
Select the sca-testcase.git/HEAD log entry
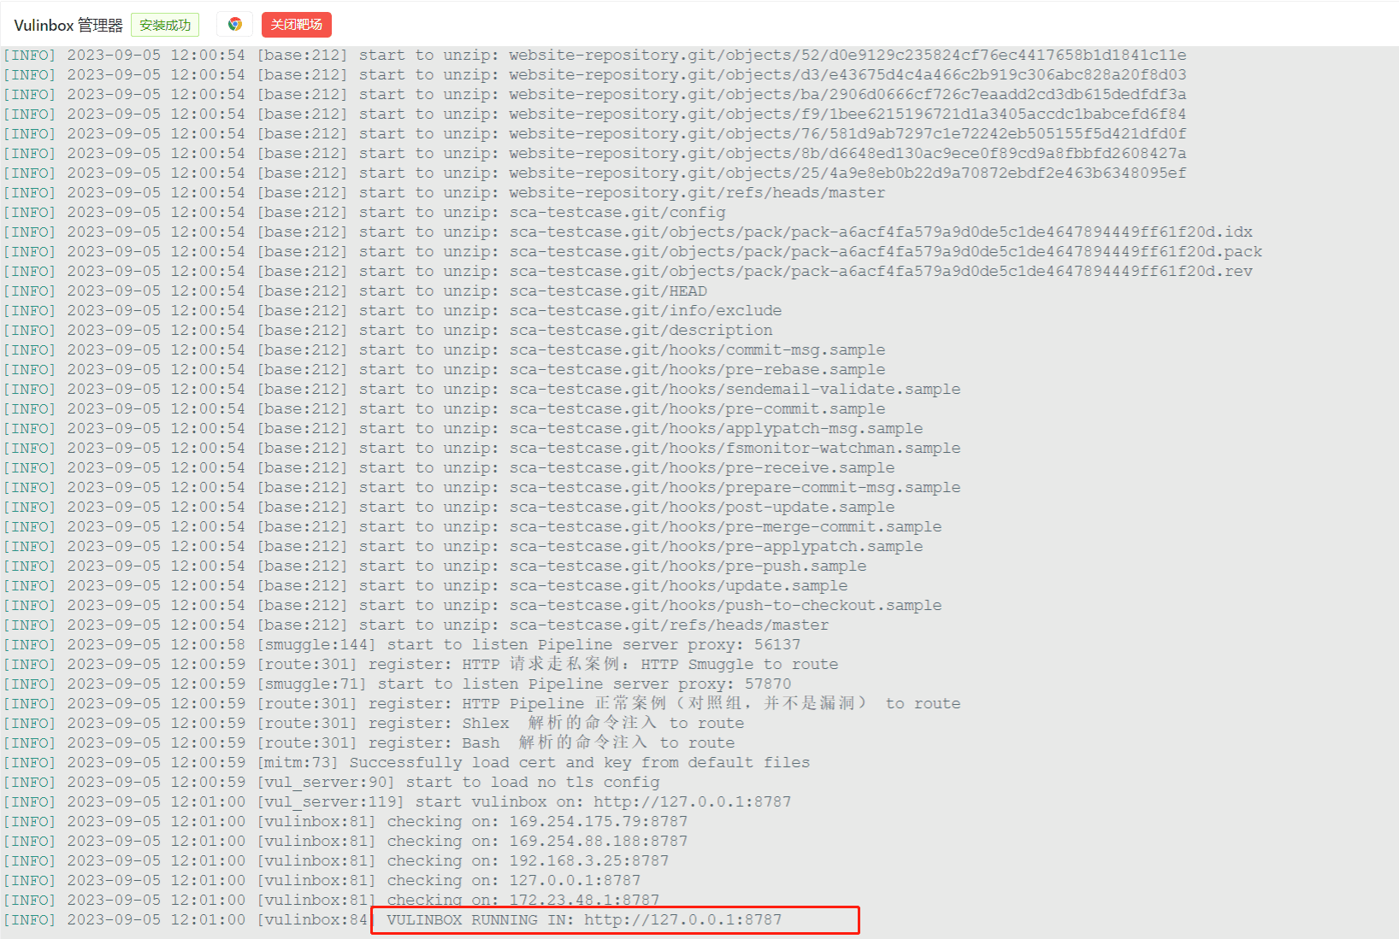(x=608, y=291)
